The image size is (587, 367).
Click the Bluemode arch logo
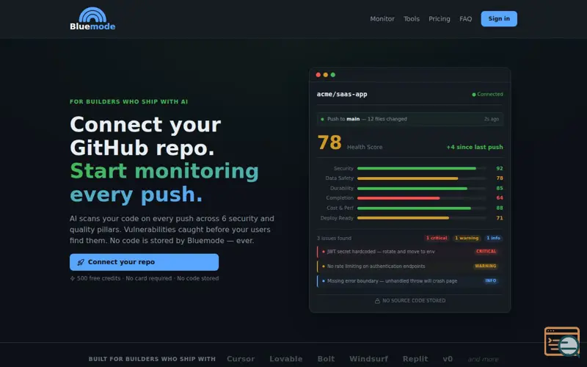pos(92,18)
